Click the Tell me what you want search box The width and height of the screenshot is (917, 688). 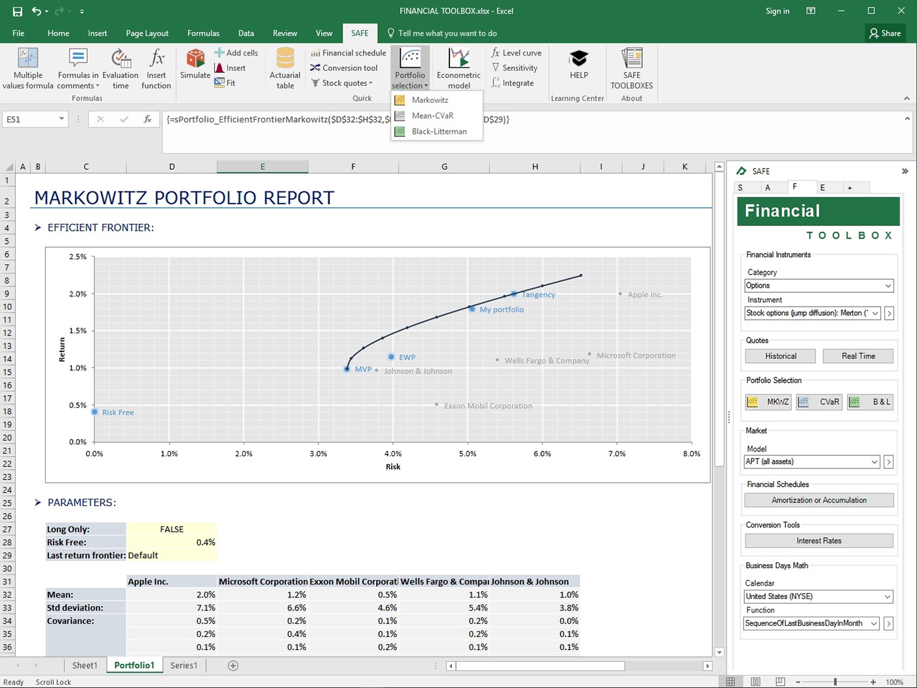(442, 33)
